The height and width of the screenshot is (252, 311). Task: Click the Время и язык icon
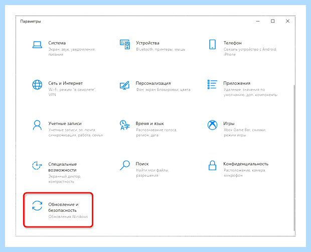coord(125,125)
